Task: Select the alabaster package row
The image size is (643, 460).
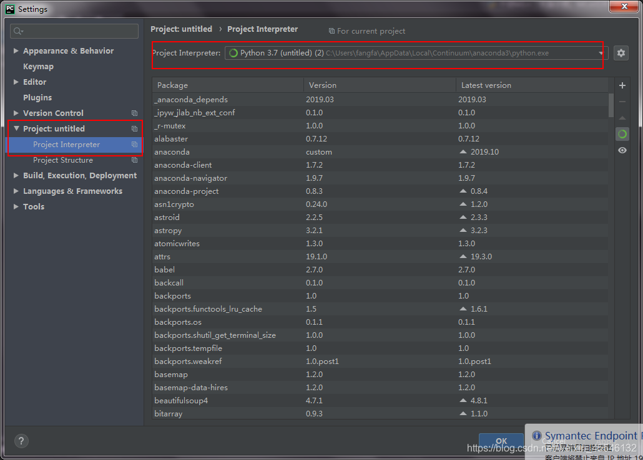Action: pyautogui.click(x=380, y=139)
